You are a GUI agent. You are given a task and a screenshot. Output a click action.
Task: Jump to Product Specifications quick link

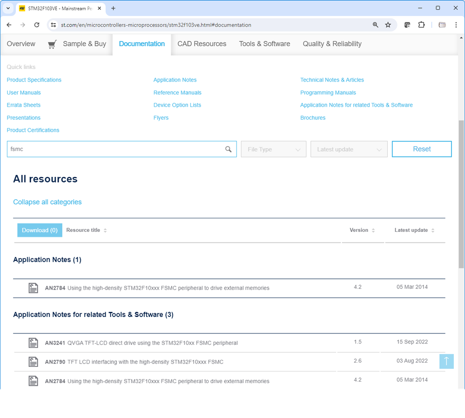pyautogui.click(x=34, y=80)
